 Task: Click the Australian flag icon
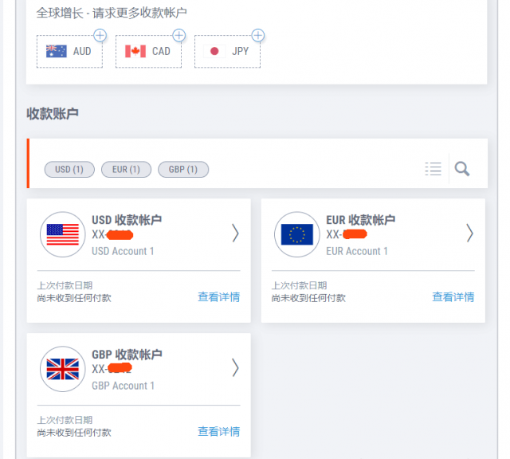tap(57, 51)
